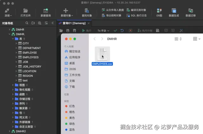Open the ER图 tool
The width and height of the screenshot is (203, 134).
pos(159,13)
